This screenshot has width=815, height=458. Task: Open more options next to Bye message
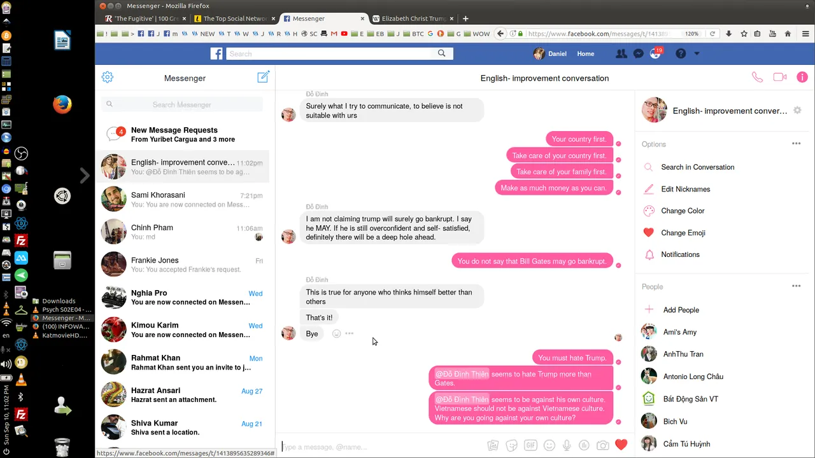tap(349, 333)
